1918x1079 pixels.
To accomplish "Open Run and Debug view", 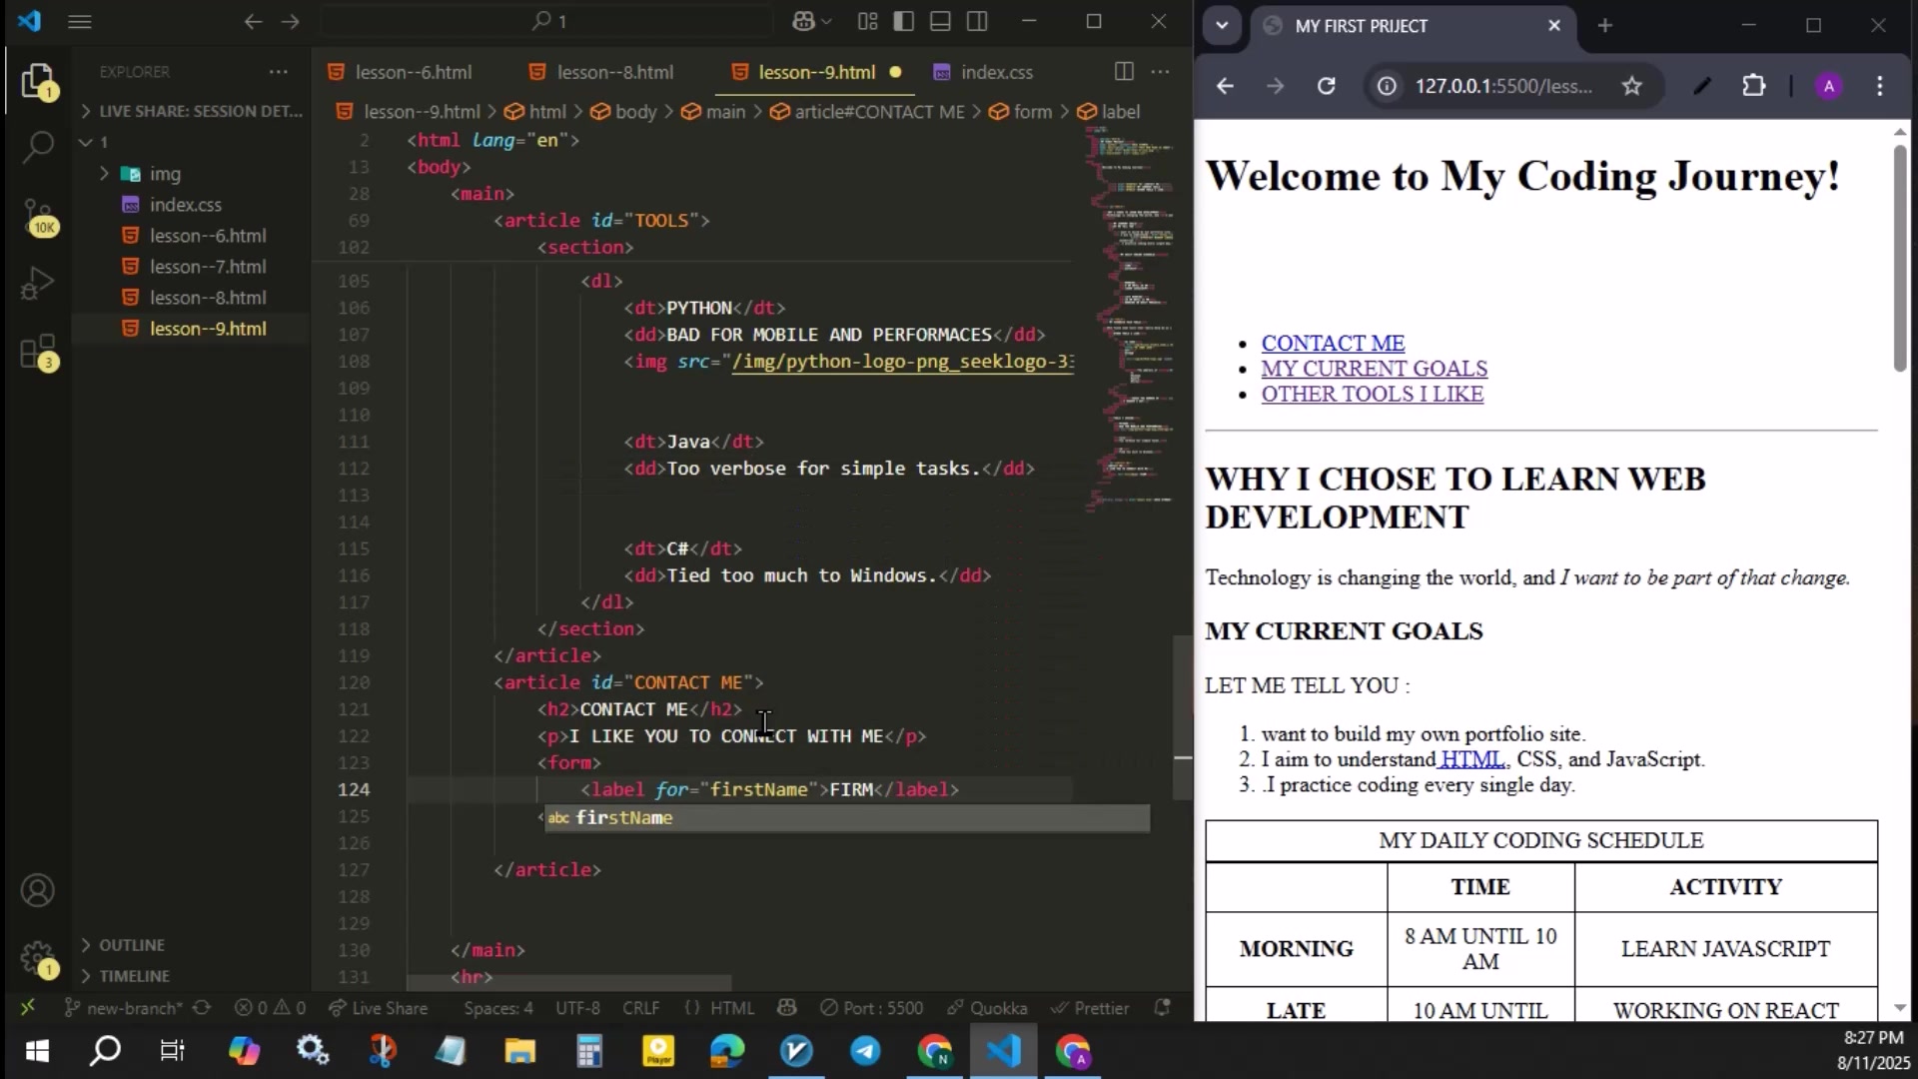I will [x=38, y=284].
